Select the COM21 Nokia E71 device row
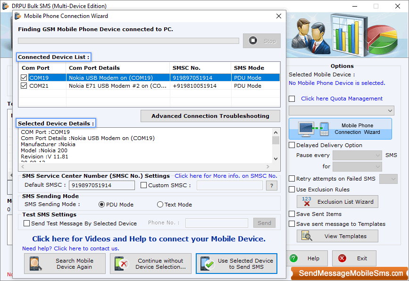Viewport: 409px width, 281px height. tap(118, 86)
